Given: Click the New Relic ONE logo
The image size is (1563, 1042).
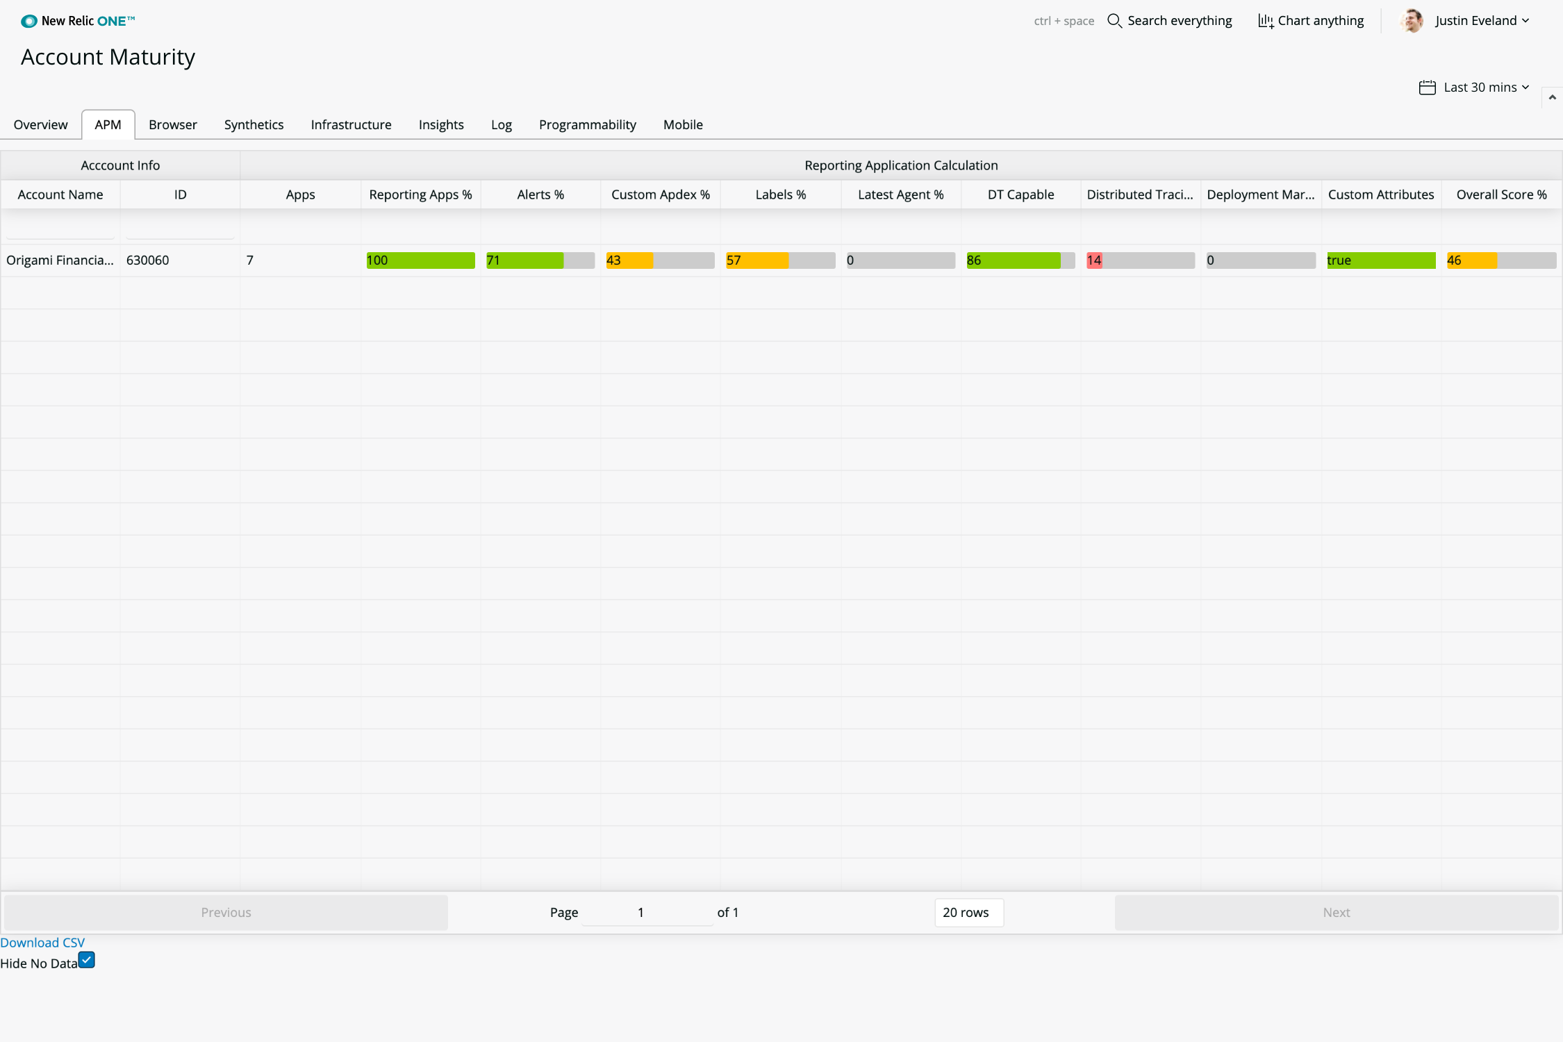Looking at the screenshot, I should pyautogui.click(x=78, y=21).
